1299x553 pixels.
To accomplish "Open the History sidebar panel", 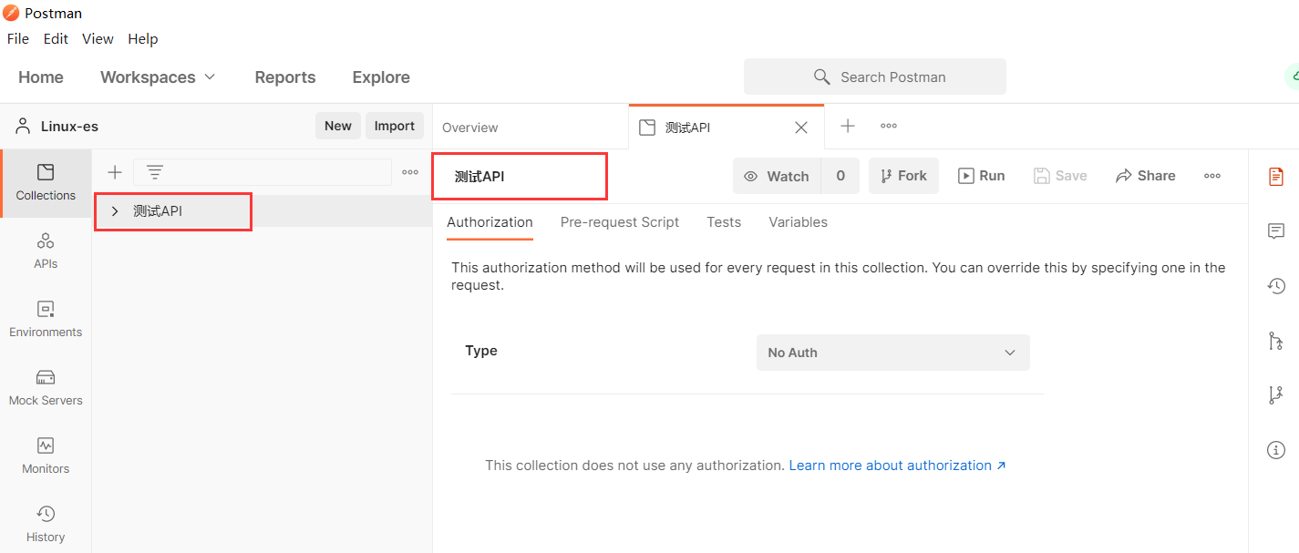I will 46,525.
